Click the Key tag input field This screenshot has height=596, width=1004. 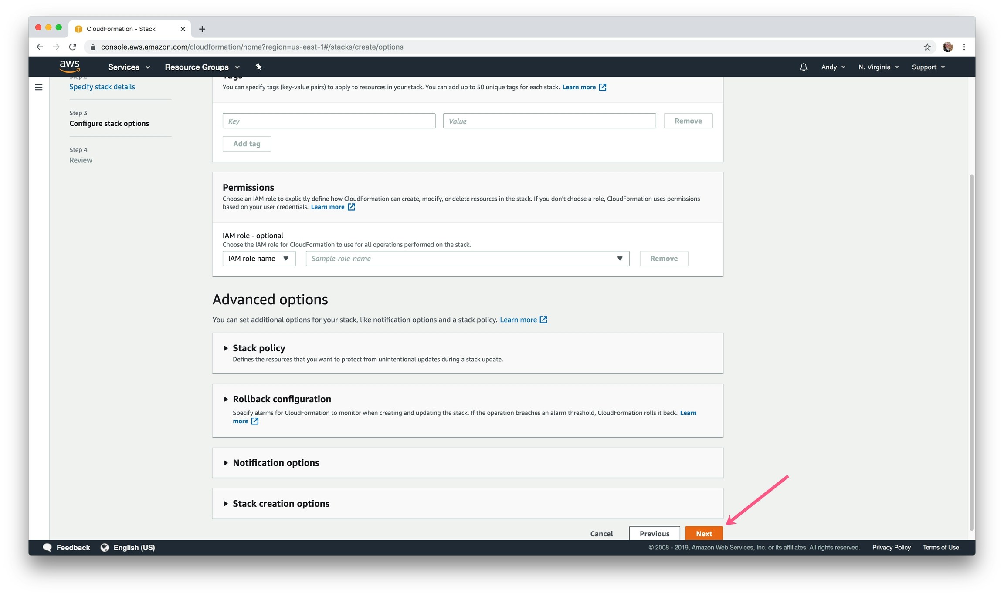(x=329, y=121)
